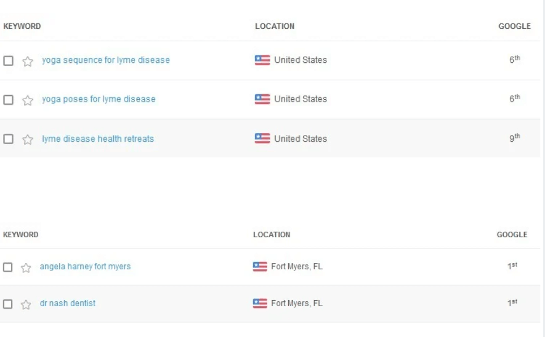Screen dimensions: 545x337
Task: Sort the bottom table by Location header
Action: click(272, 235)
